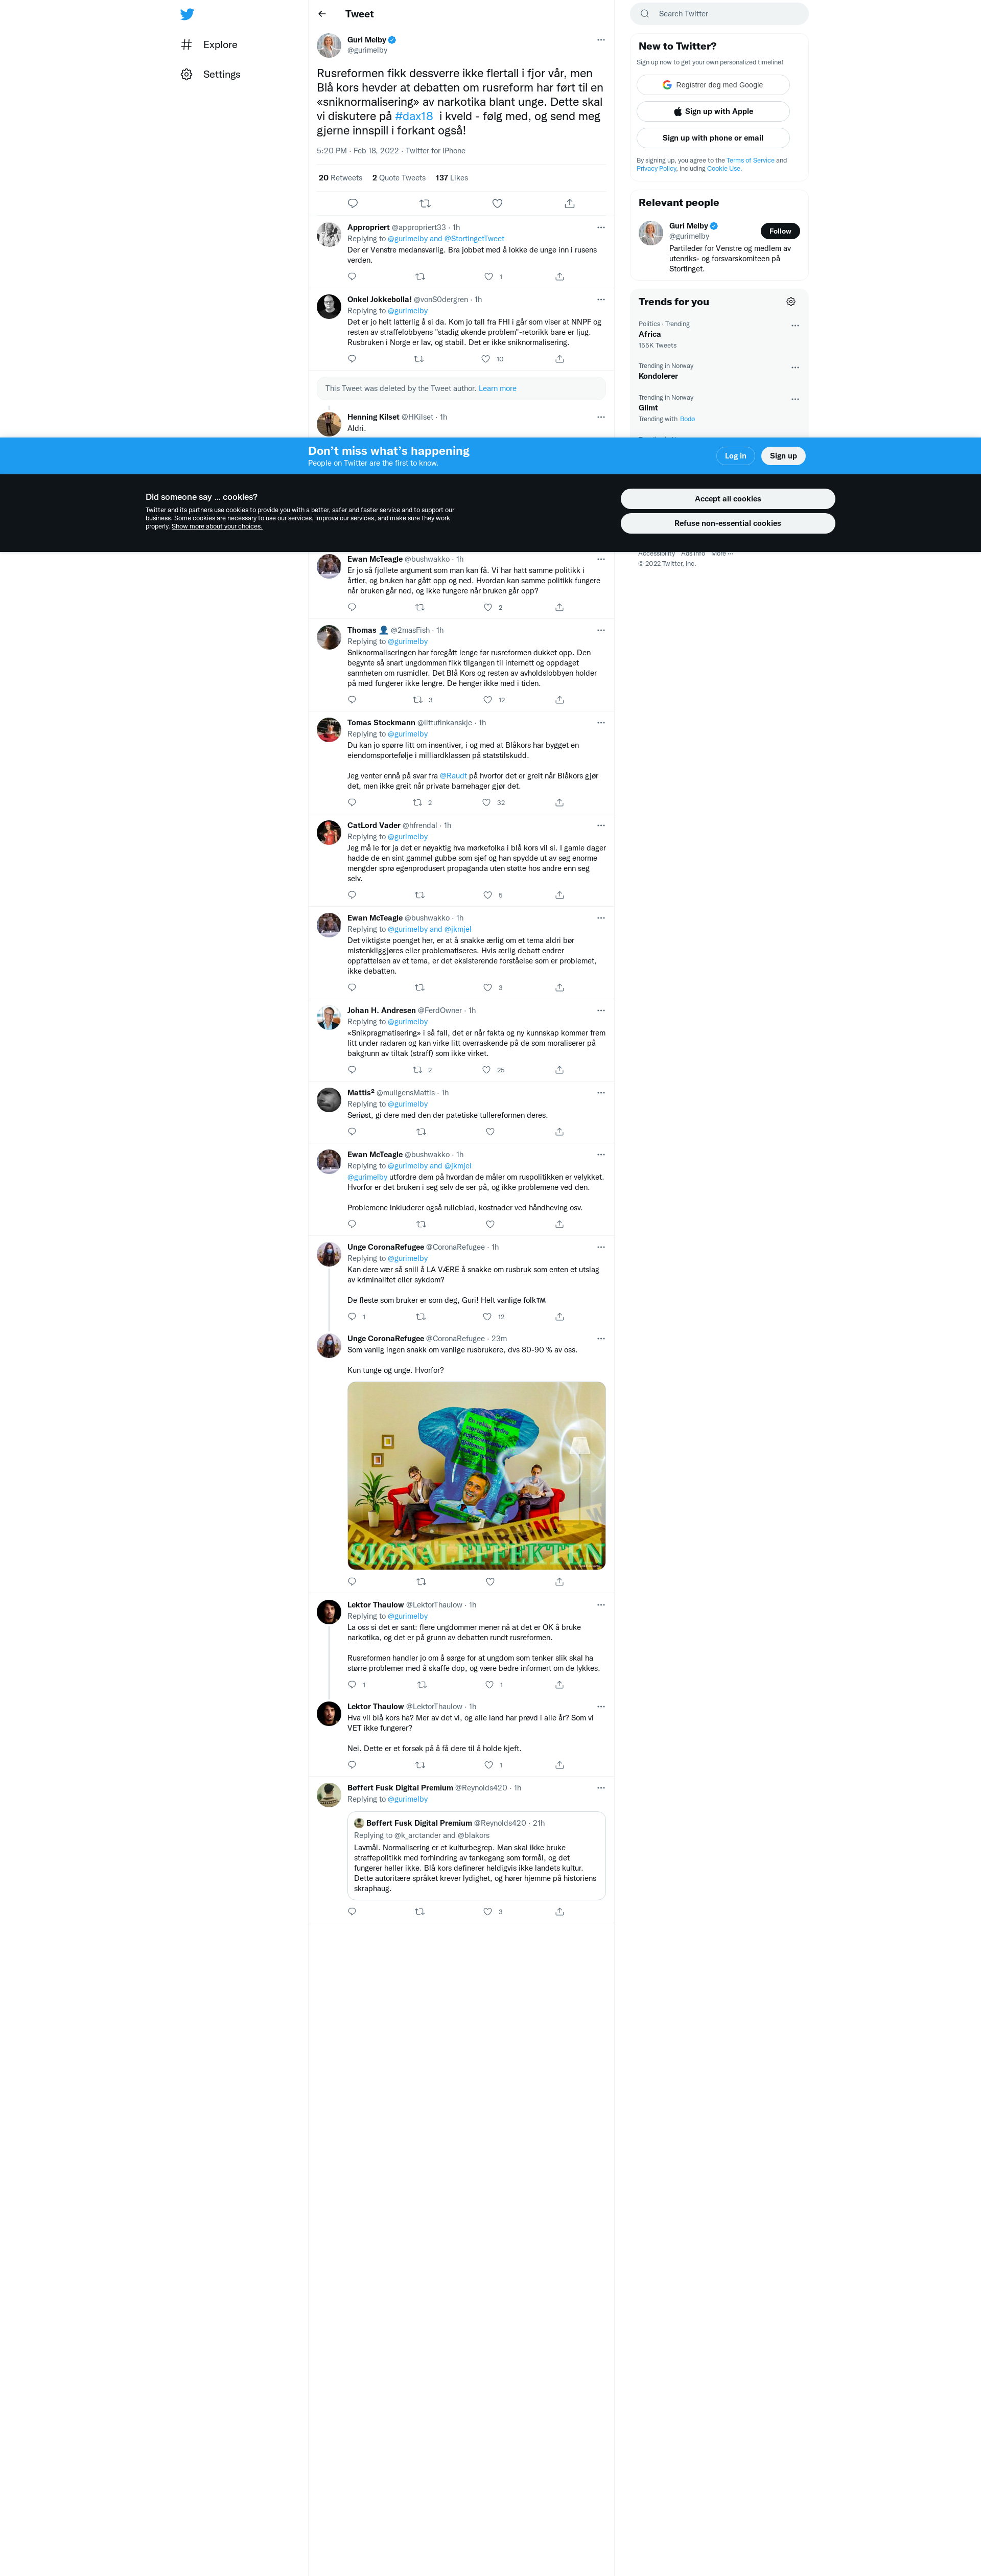Screen dimensions: 981x2576
Task: Retweet Guri Melby's main tweet
Action: (425, 204)
